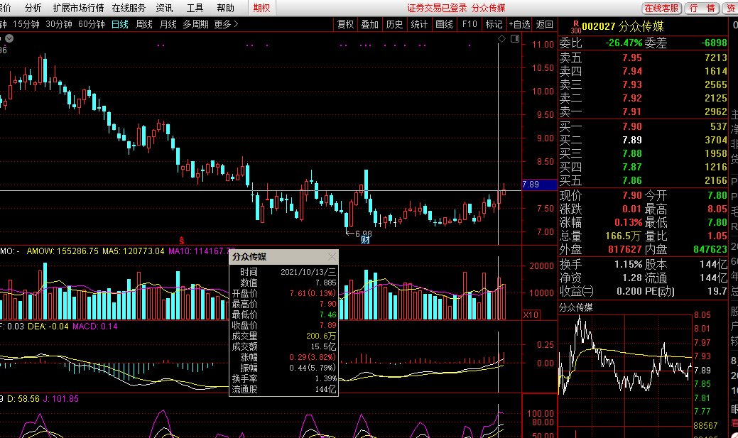Click the red S marker under the chart
The height and width of the screenshot is (438, 738).
click(x=182, y=241)
